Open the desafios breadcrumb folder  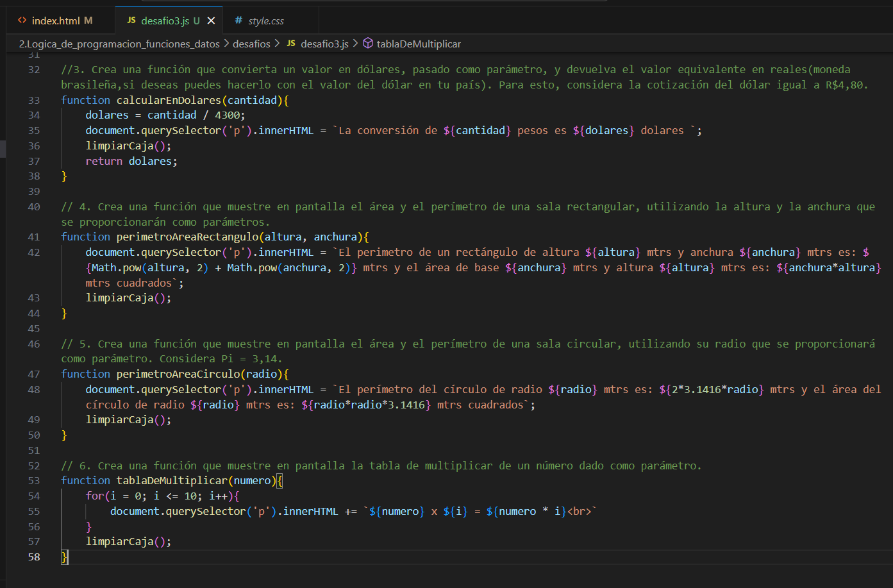point(251,44)
